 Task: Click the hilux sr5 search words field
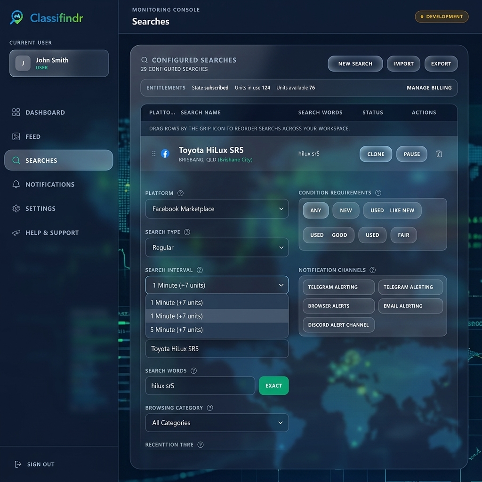pyautogui.click(x=200, y=386)
